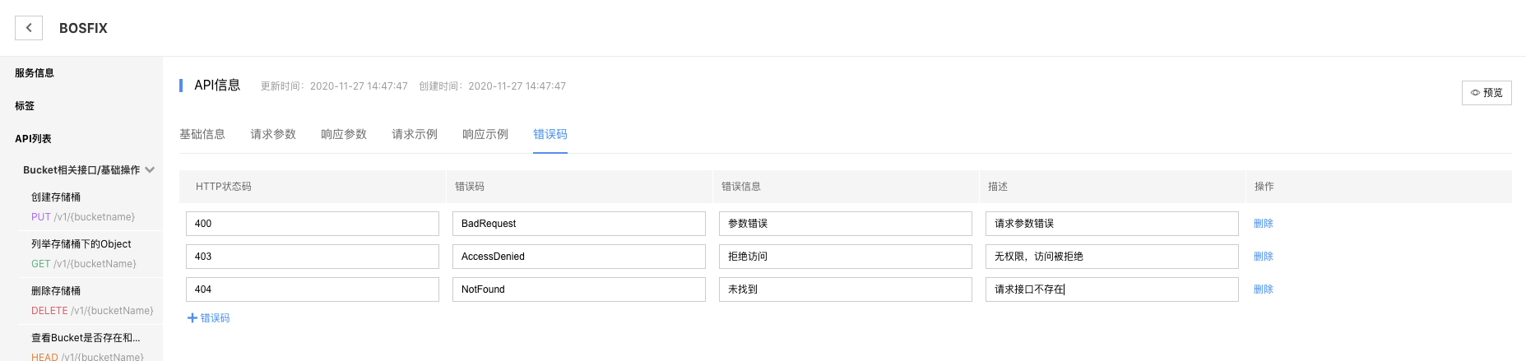Select the 列举存储桶下的Object GET API

click(x=84, y=254)
